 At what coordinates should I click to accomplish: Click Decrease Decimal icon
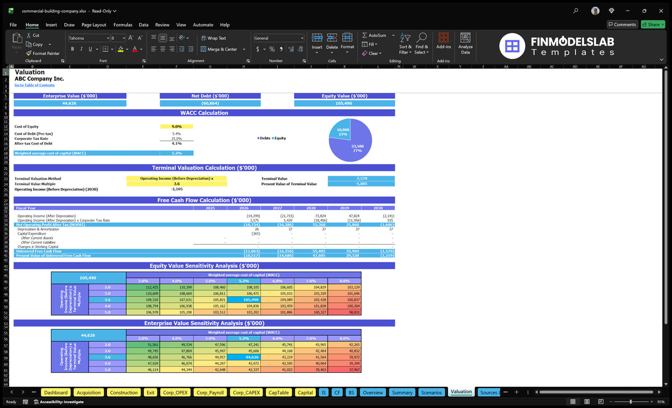click(x=301, y=49)
